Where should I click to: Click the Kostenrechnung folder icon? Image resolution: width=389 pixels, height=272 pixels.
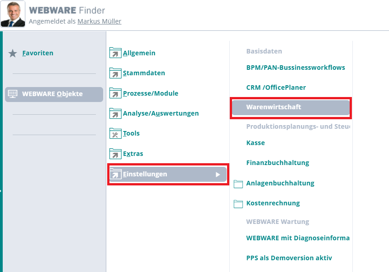(238, 204)
